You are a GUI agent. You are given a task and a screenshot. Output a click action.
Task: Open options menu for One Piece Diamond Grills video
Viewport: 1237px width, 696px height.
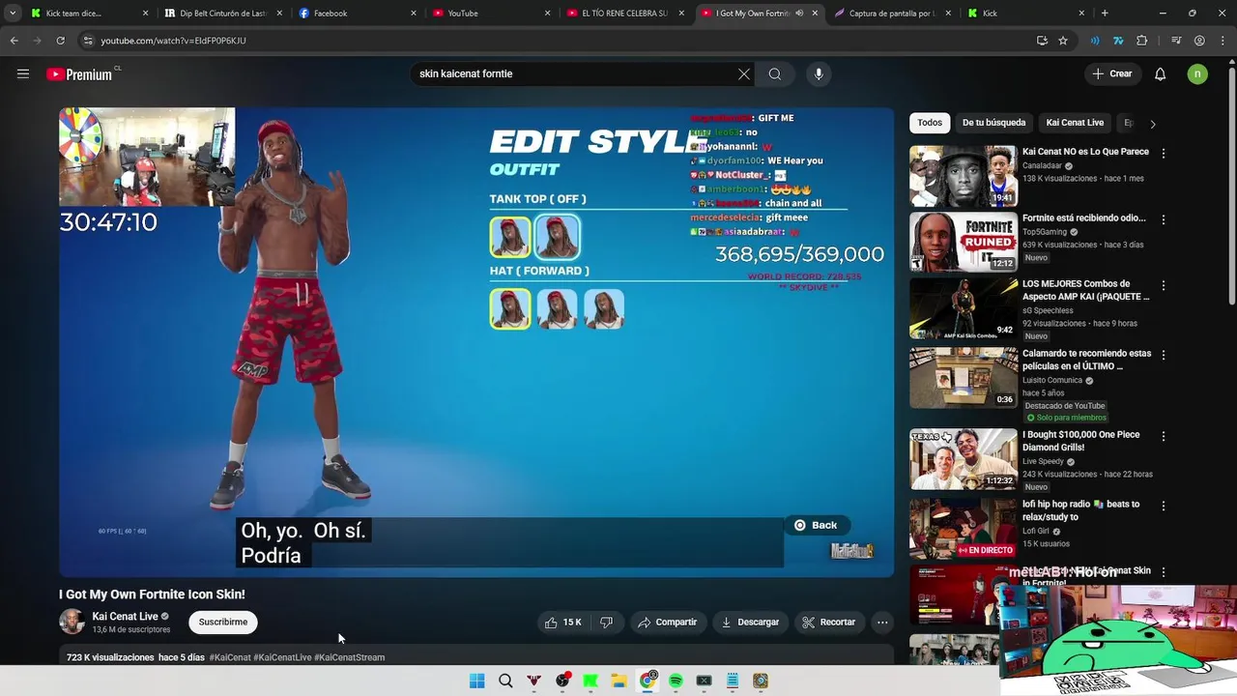(x=1164, y=436)
